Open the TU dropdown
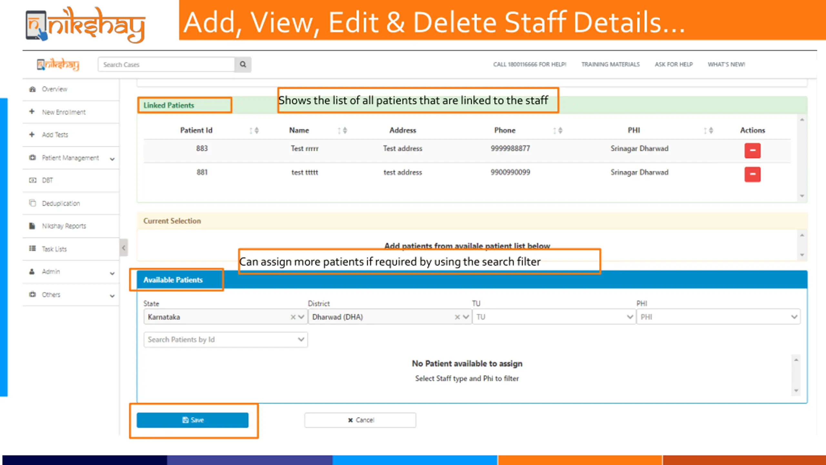The width and height of the screenshot is (826, 465). (x=554, y=317)
